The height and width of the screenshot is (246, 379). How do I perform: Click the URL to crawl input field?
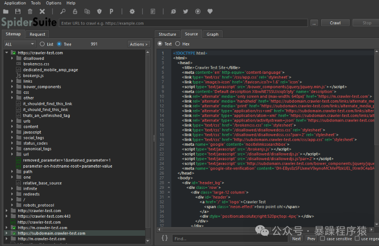(184, 23)
